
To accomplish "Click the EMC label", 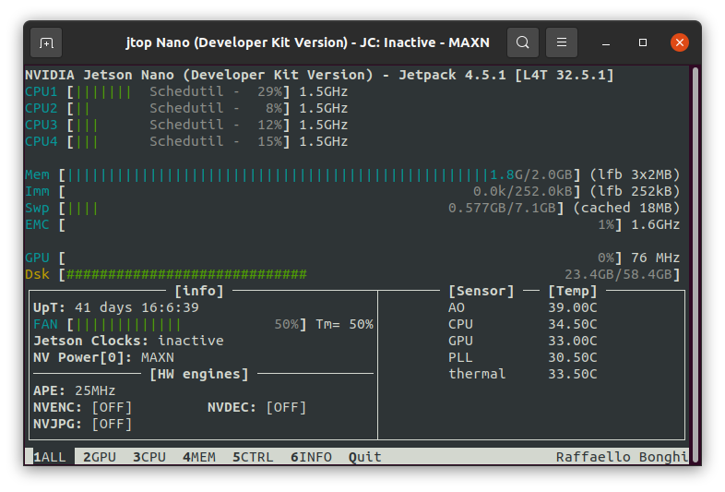I will click(37, 225).
